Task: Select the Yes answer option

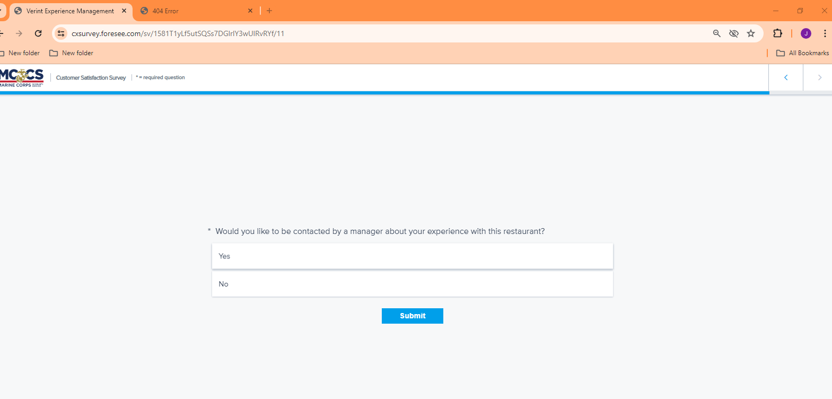Action: 412,256
